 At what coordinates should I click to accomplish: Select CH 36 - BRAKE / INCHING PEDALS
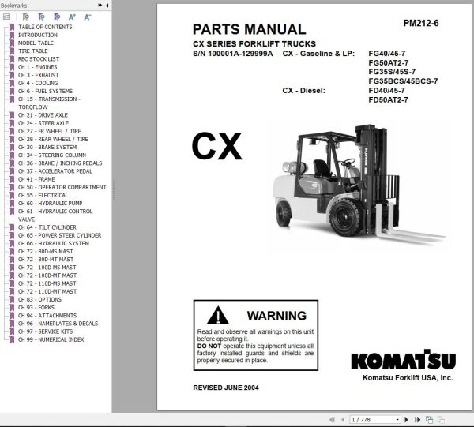pos(60,163)
